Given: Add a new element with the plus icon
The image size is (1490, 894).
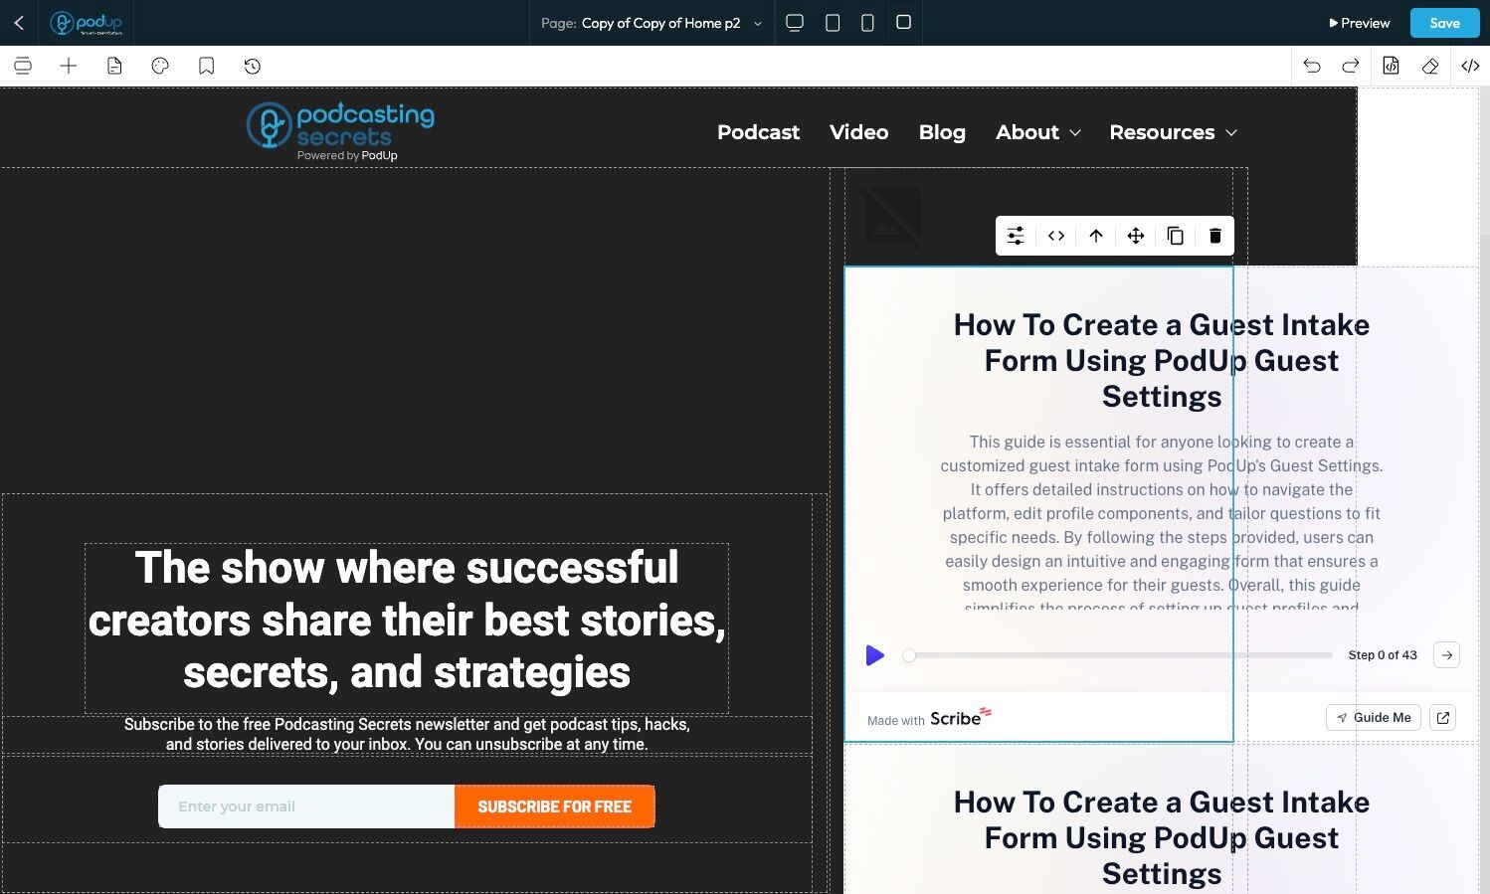Looking at the screenshot, I should [69, 67].
